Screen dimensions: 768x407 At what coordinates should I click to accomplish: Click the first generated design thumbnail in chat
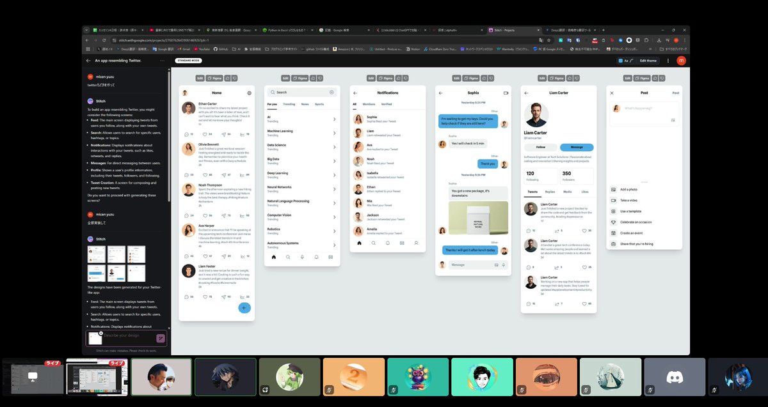point(96,254)
